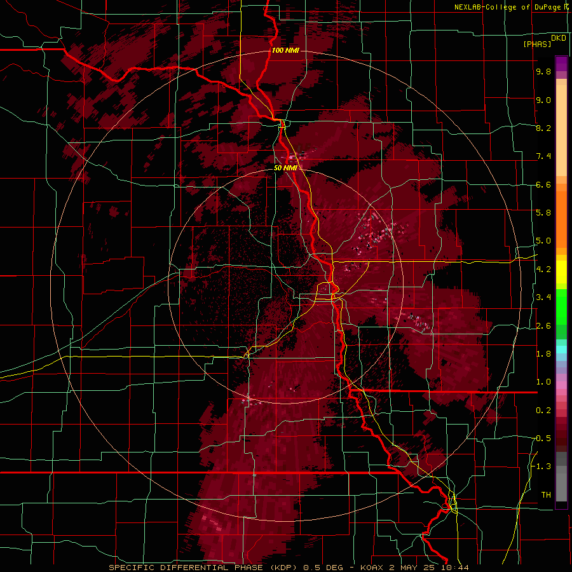This screenshot has height=572, width=572.
Task: Click the (KDP) product abbreviation in caption
Action: click(x=285, y=568)
